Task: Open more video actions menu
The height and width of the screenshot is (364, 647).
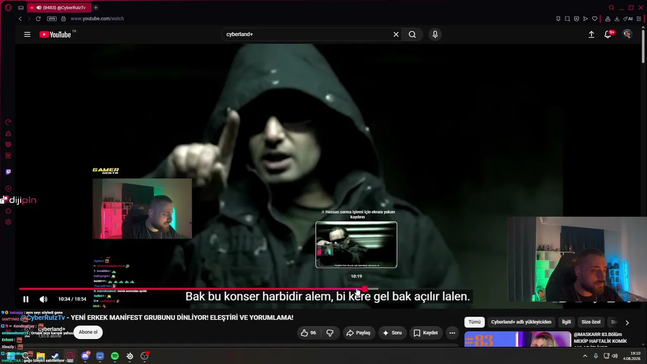Action: 452,333
